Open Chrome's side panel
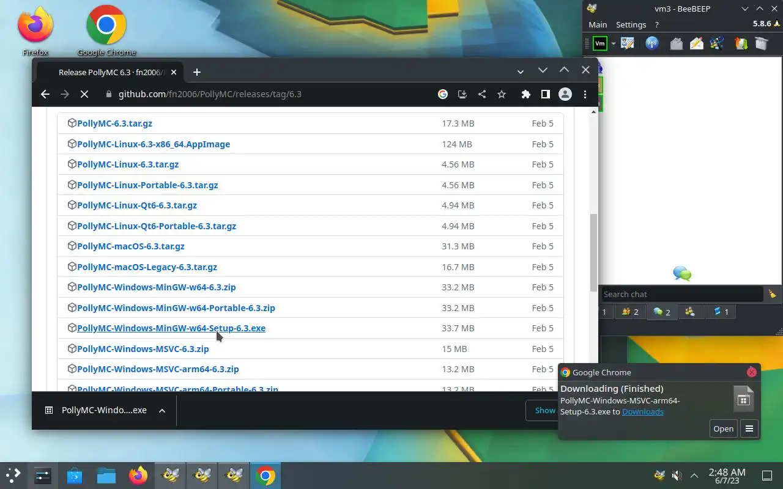 (x=545, y=94)
